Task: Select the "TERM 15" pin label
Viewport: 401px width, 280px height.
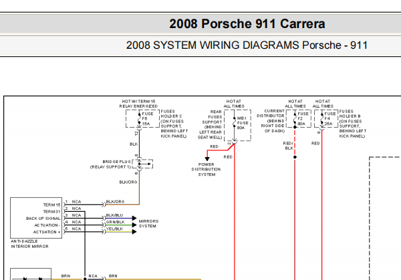Action: click(51, 205)
